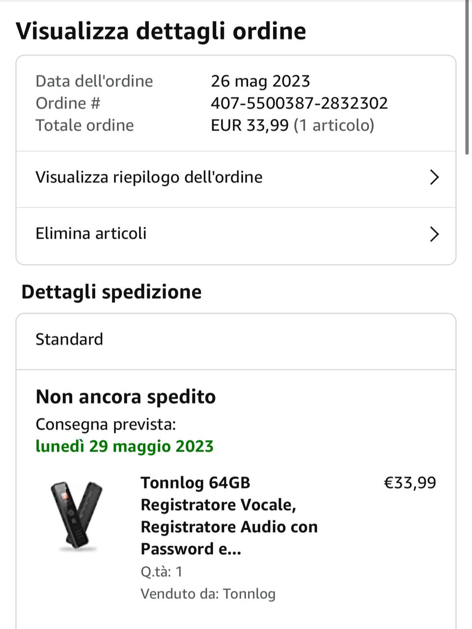Tap the delivery date lunedì 29 maggio 2023

(124, 446)
